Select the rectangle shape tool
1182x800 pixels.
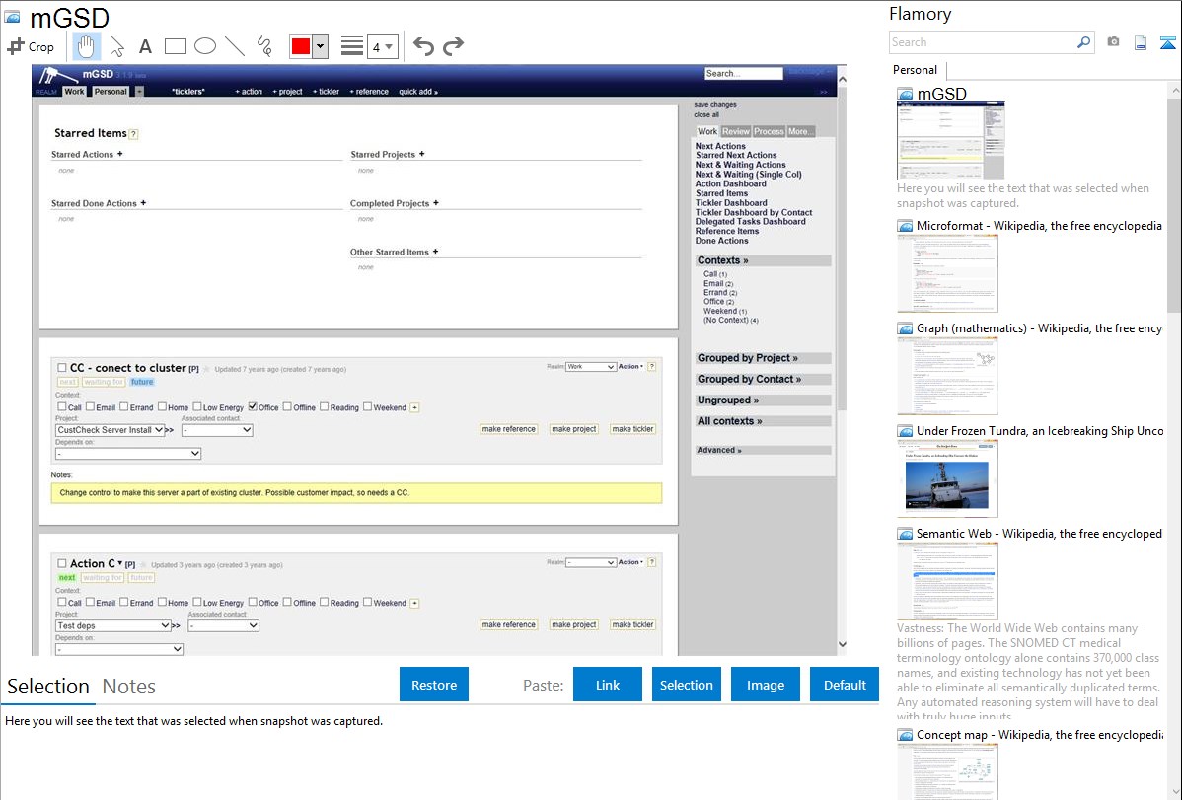point(175,46)
